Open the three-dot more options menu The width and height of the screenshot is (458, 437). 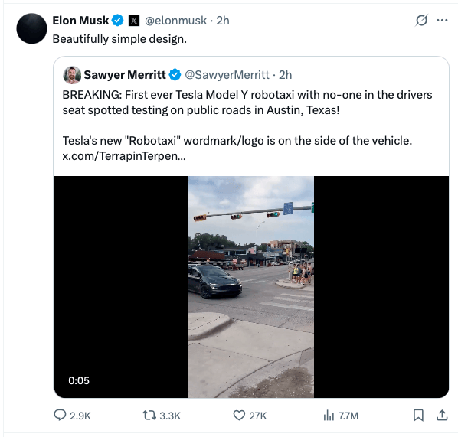click(442, 20)
